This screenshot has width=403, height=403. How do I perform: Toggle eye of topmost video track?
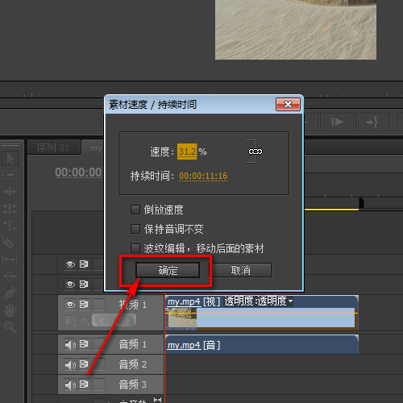click(70, 264)
